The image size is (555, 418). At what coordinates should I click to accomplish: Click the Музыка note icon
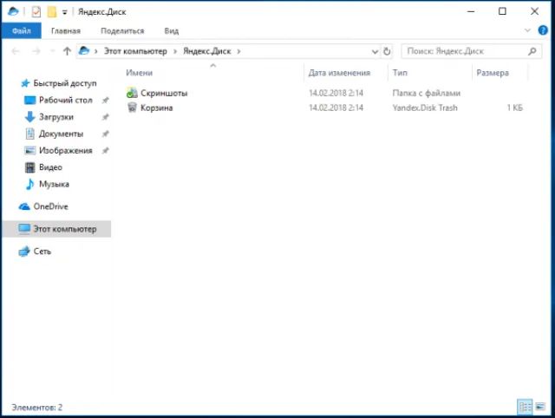point(29,184)
